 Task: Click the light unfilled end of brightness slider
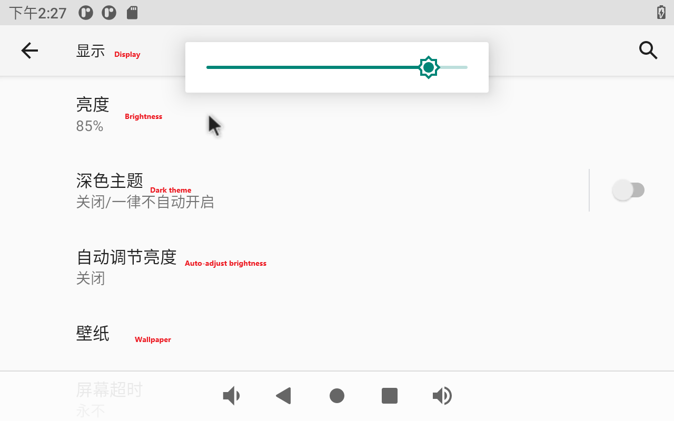pyautogui.click(x=454, y=67)
